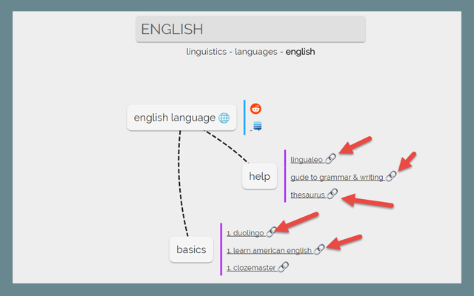Click the chain icon beside grammar & writing
474x296 pixels.
pyautogui.click(x=391, y=176)
